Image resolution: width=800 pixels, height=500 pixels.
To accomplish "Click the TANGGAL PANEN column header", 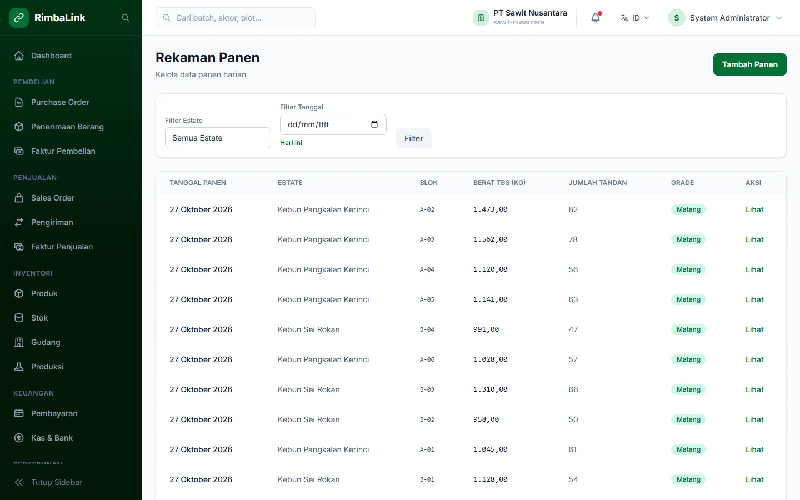I will pos(198,183).
